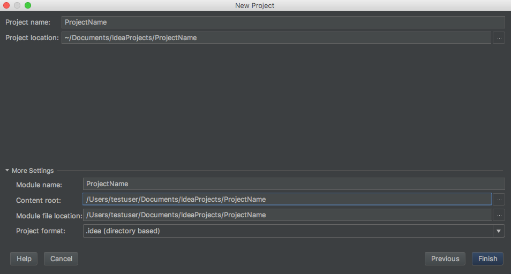Click the Module file location field
The width and height of the screenshot is (511, 274).
tap(287, 215)
